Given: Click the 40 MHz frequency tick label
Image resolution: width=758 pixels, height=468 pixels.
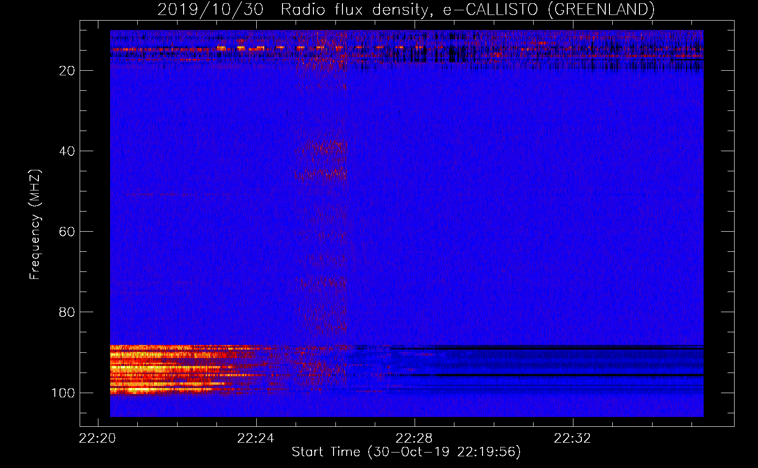Looking at the screenshot, I should pyautogui.click(x=67, y=151).
